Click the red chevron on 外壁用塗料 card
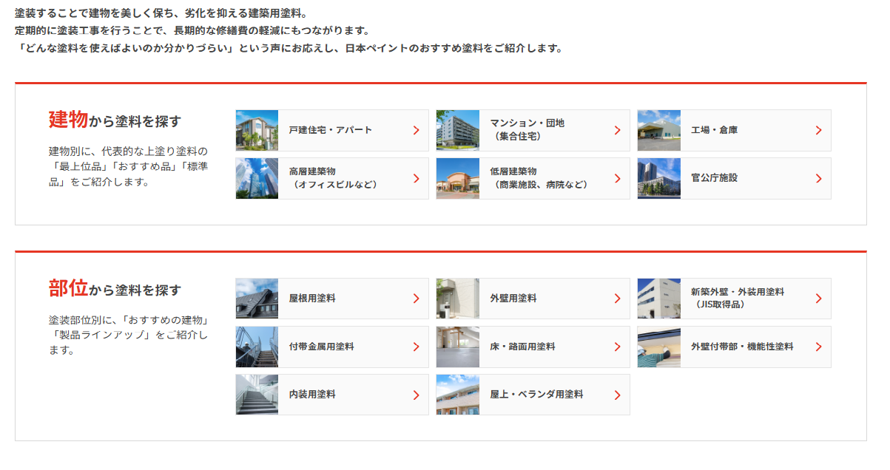The image size is (890, 470). [x=618, y=298]
